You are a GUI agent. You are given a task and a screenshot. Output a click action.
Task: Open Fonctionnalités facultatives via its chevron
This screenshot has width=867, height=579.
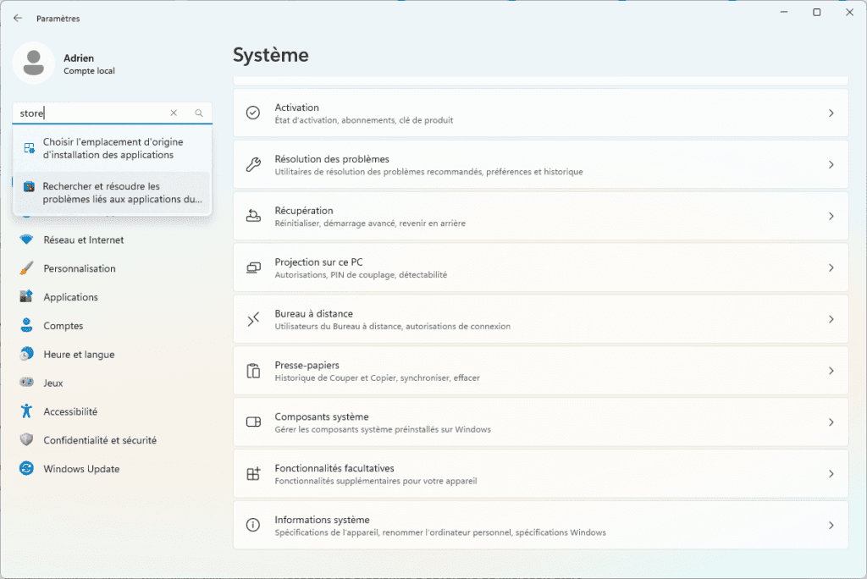[x=831, y=473]
